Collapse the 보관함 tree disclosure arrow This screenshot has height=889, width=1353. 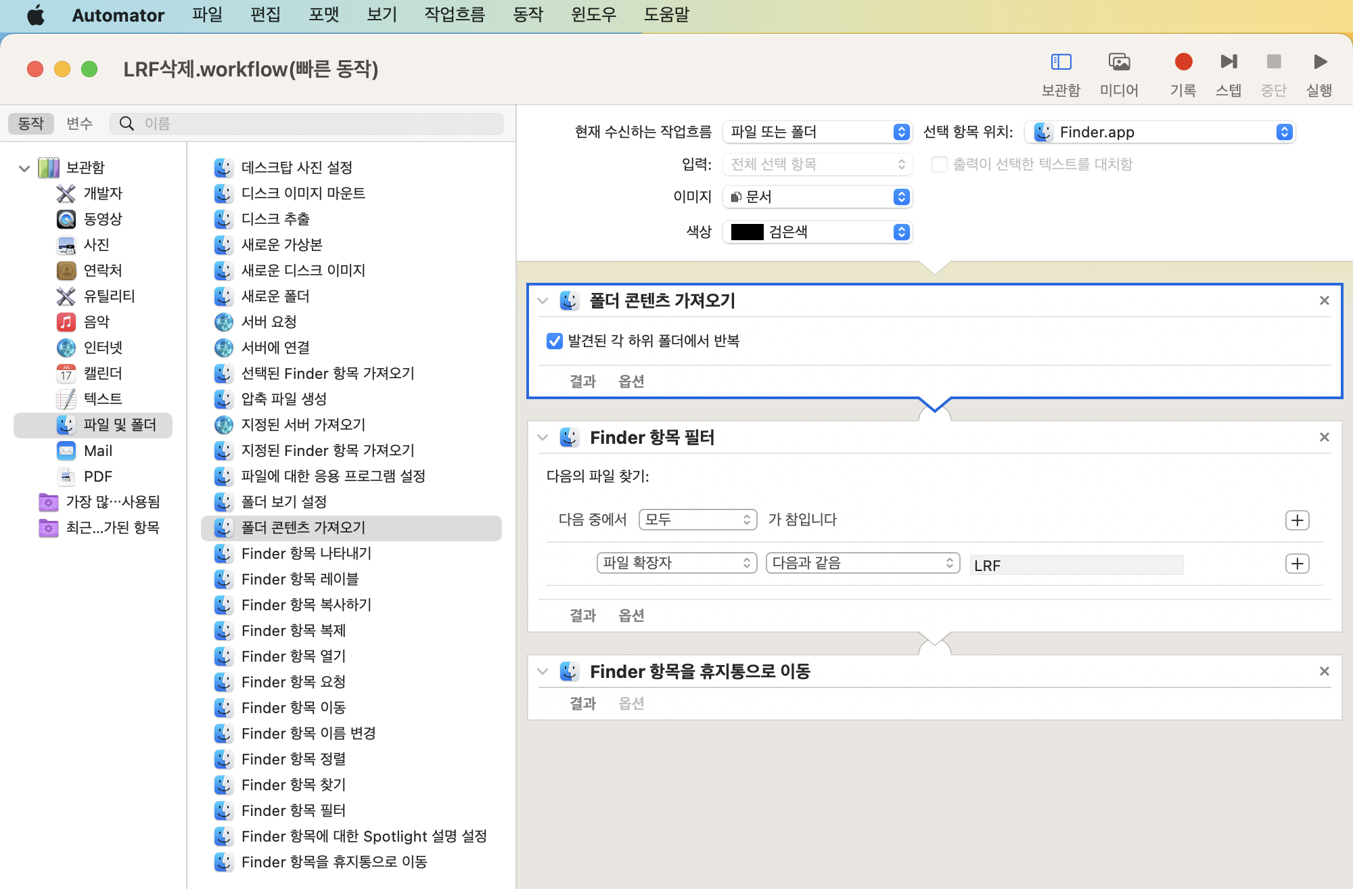coord(24,168)
